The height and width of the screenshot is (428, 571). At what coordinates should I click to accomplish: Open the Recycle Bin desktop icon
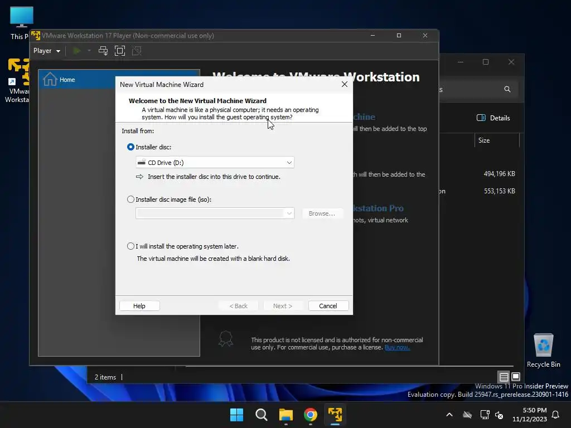[543, 350]
